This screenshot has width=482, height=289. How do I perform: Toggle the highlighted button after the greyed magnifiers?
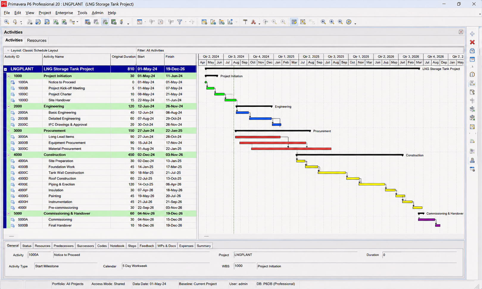(x=294, y=22)
